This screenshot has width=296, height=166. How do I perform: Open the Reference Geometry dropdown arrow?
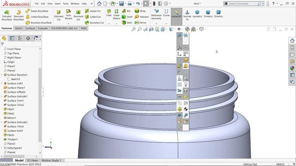pyautogui.click(x=156, y=24)
